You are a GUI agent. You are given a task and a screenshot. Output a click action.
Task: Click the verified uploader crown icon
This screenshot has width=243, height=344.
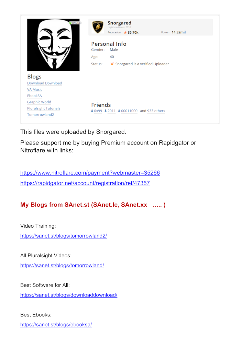112,64
